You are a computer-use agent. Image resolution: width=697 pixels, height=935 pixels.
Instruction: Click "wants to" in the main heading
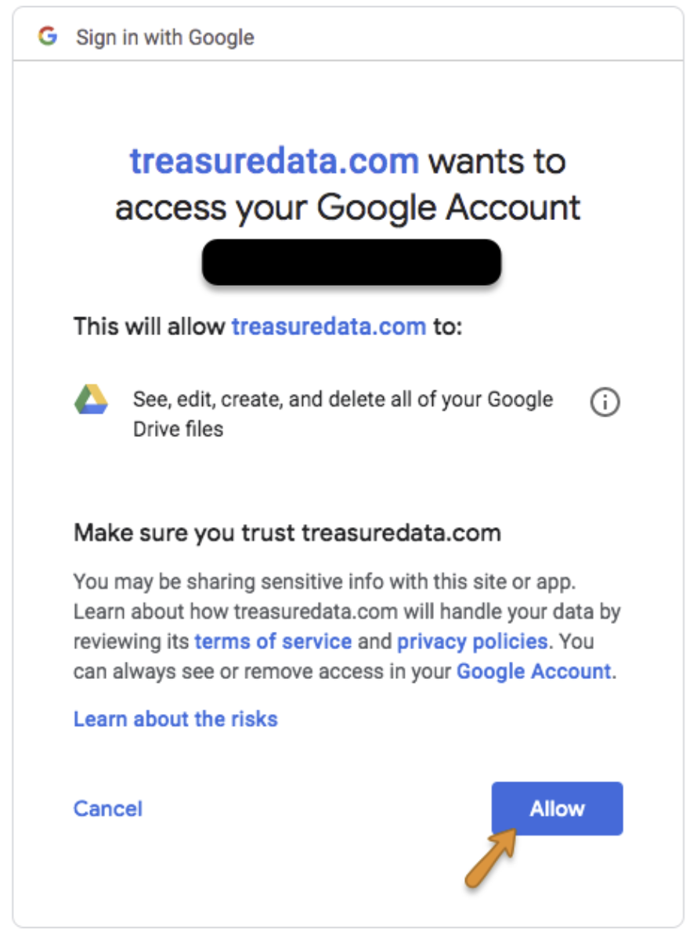(x=497, y=161)
